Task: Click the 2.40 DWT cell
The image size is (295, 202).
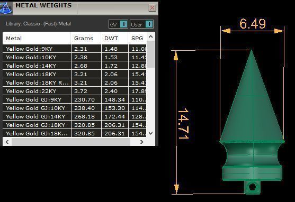Action: tap(115, 91)
